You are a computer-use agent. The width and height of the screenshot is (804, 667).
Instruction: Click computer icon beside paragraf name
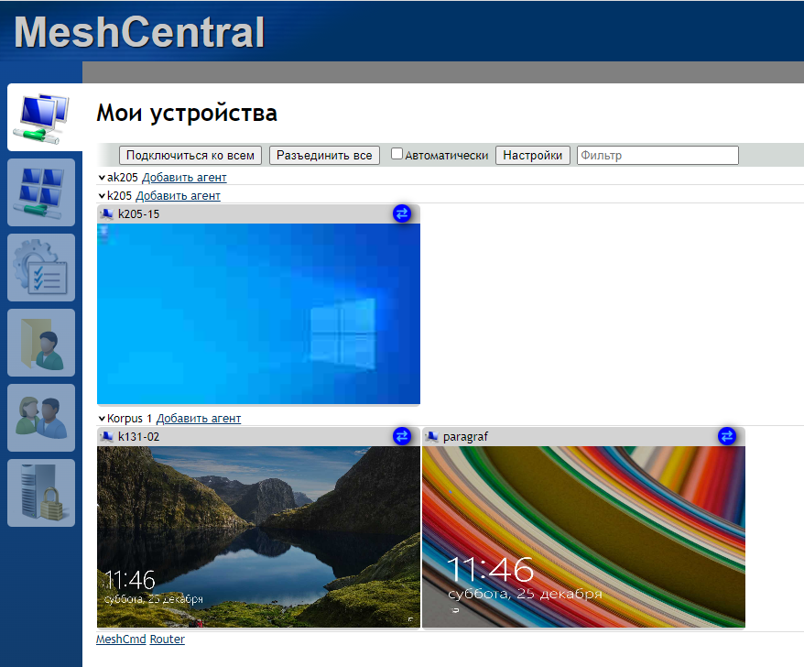pyautogui.click(x=431, y=437)
